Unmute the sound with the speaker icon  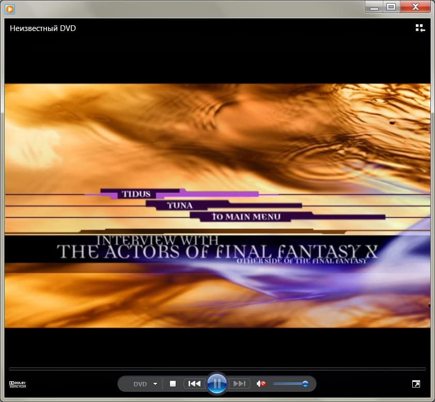point(261,384)
